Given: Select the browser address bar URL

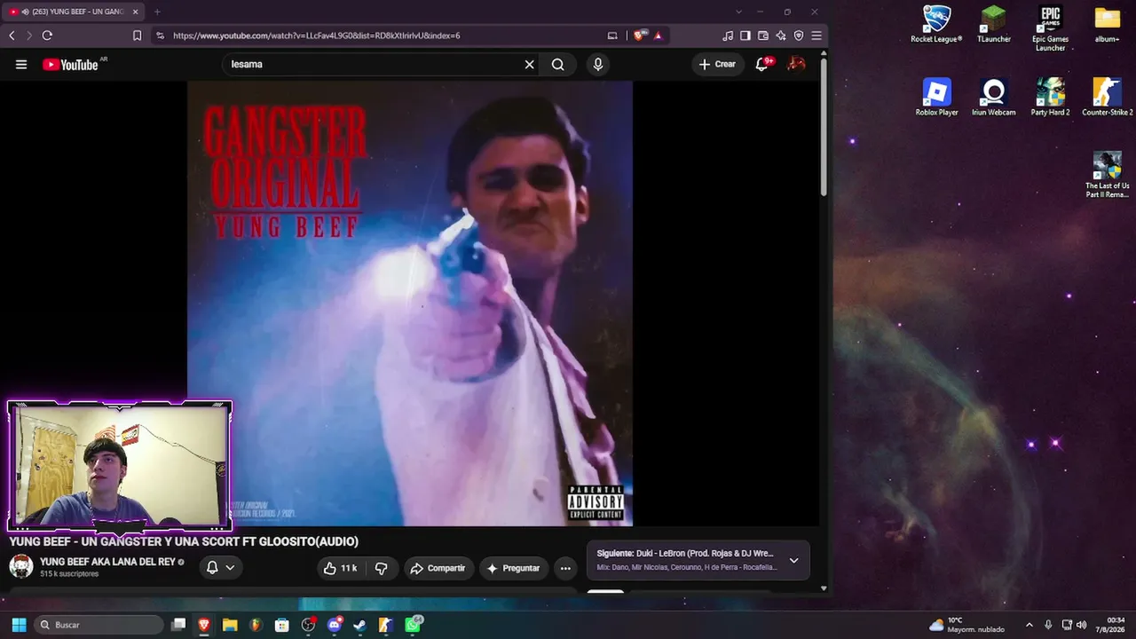Looking at the screenshot, I should (316, 35).
